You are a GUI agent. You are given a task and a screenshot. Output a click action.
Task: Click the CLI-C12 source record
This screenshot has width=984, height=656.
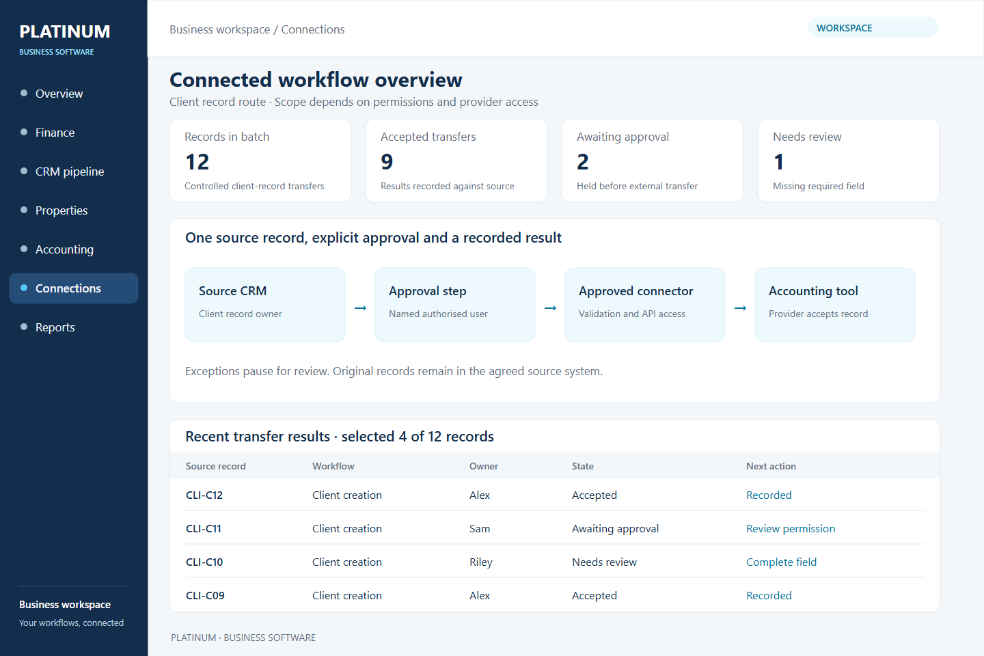click(x=204, y=495)
